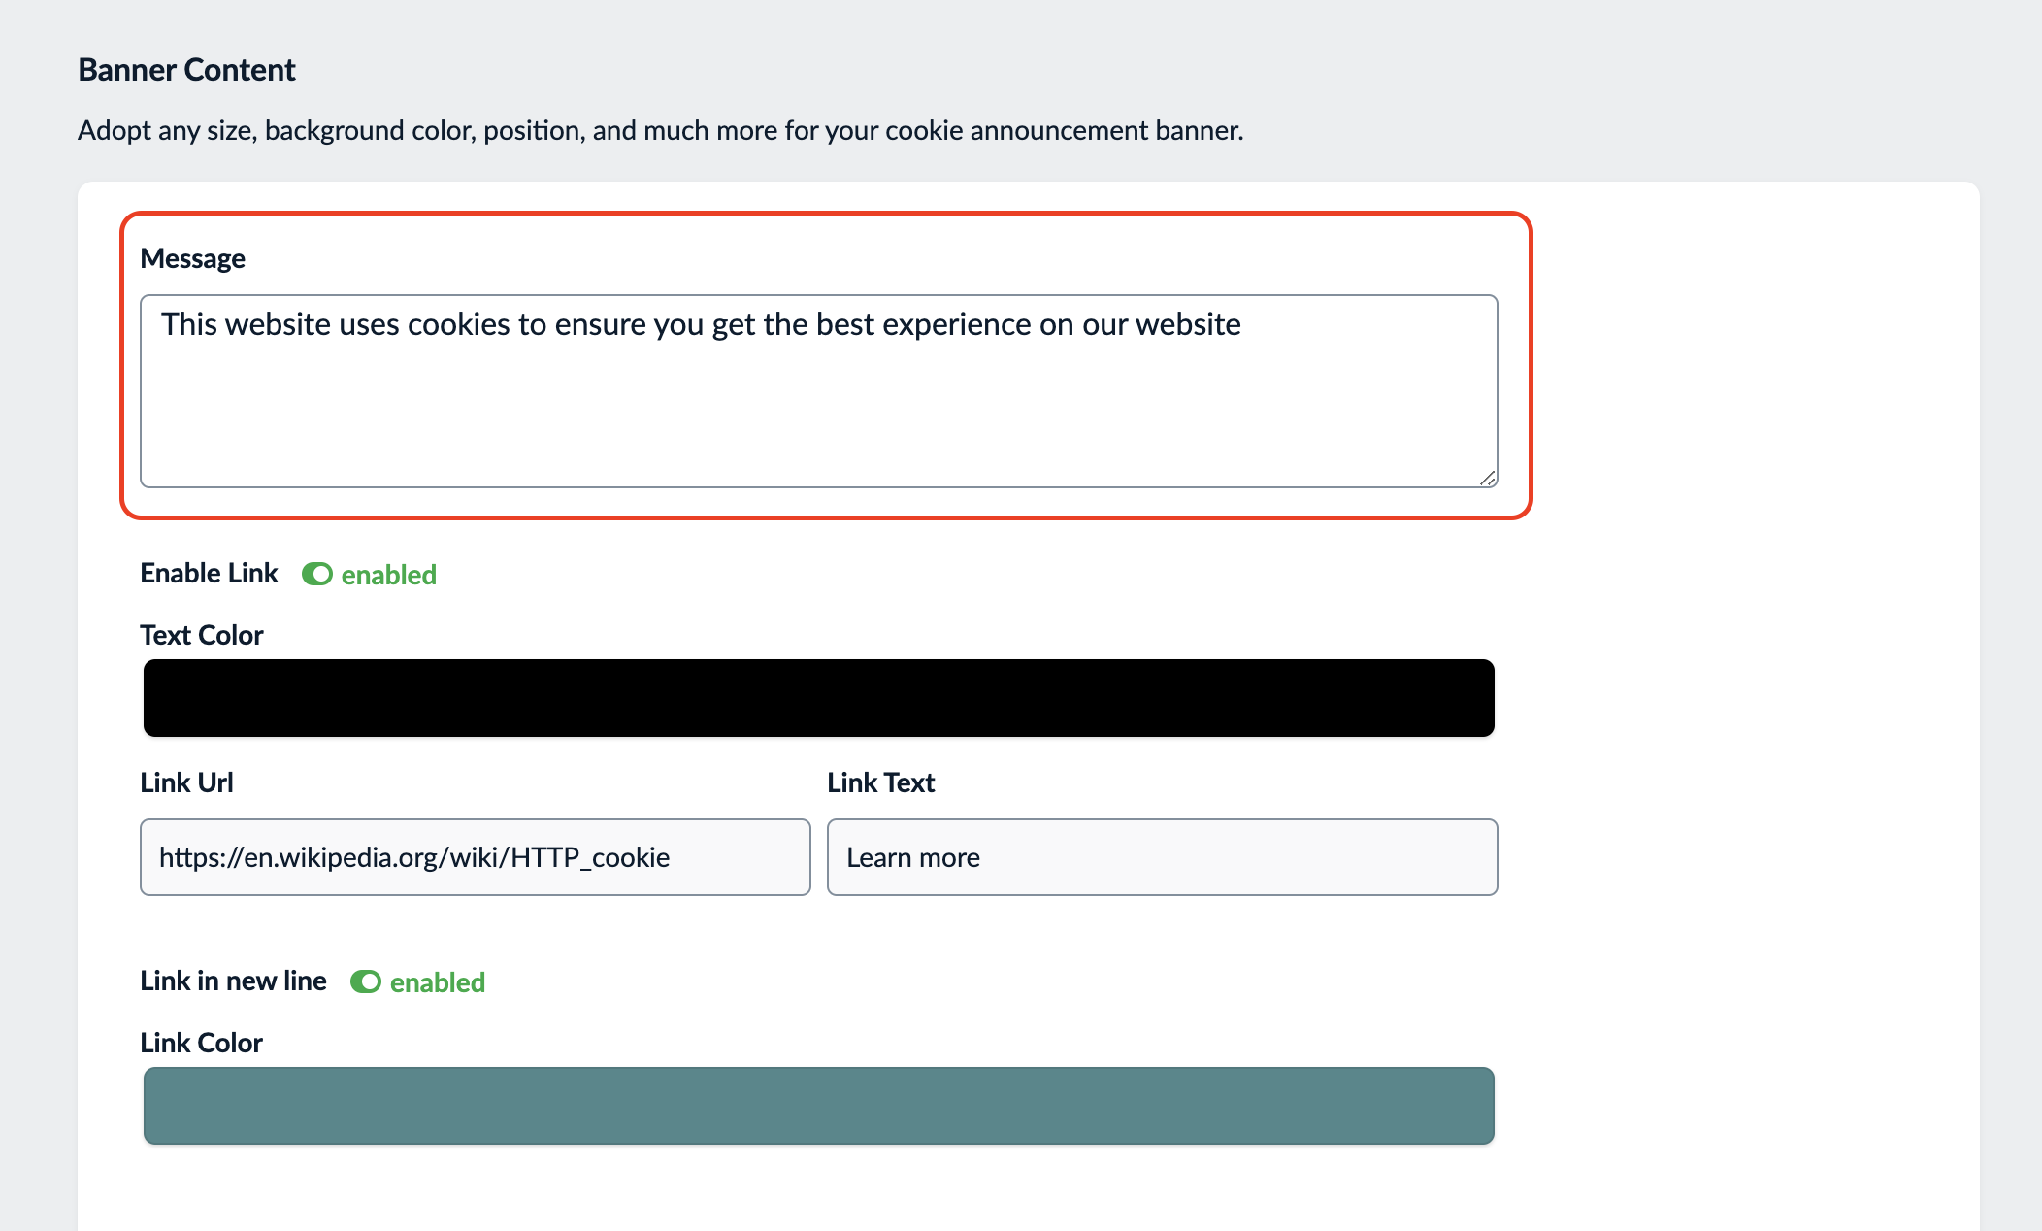Click the Enable Link label text
This screenshot has height=1231, width=2042.
point(209,573)
